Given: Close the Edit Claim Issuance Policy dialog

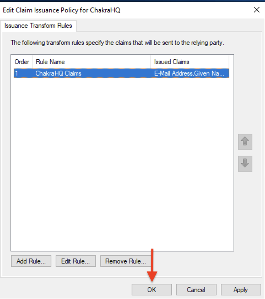Looking at the screenshot, I should [256, 10].
